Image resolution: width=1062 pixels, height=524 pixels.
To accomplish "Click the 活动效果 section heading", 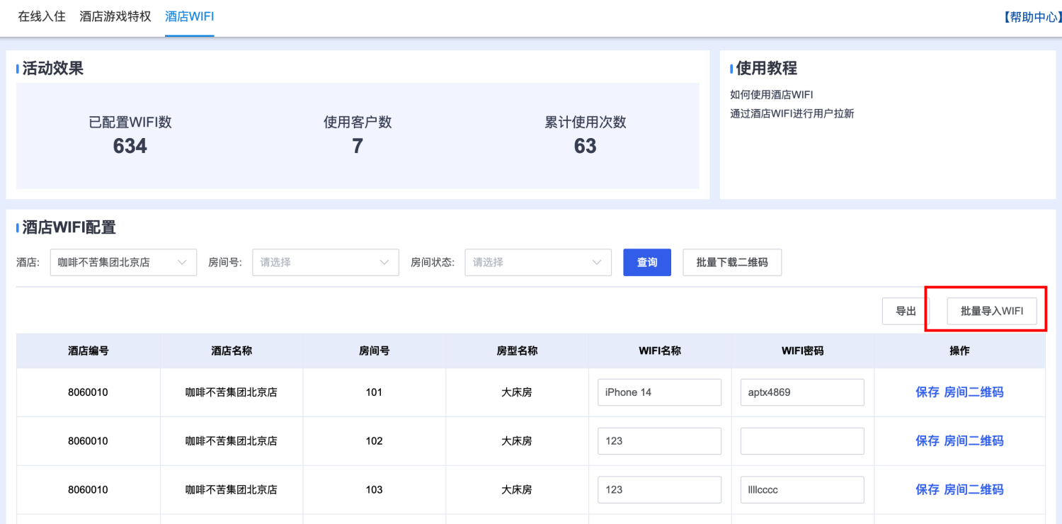I will 53,68.
